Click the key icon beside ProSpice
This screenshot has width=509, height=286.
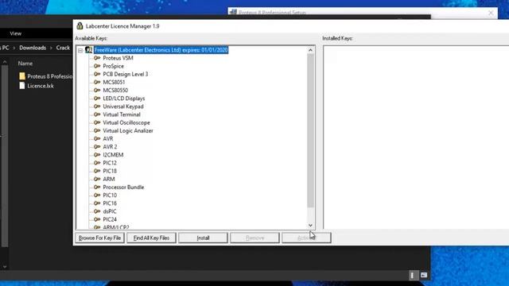[97, 66]
